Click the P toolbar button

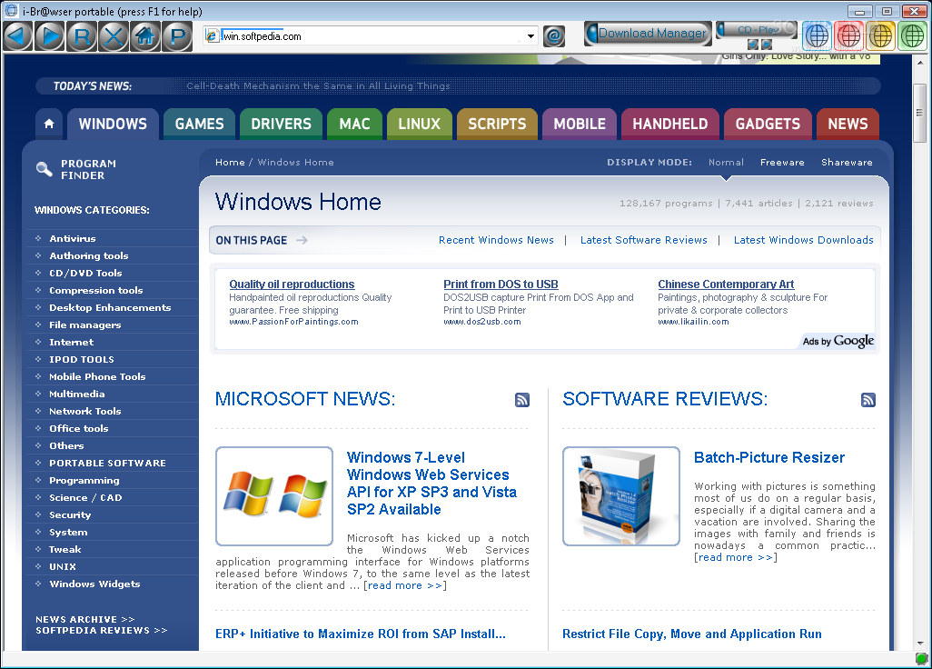(x=177, y=37)
